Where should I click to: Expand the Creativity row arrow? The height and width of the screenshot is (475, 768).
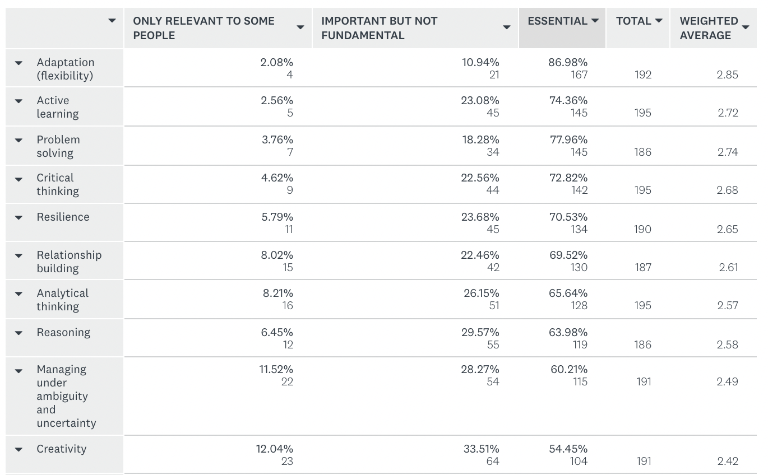click(19, 449)
